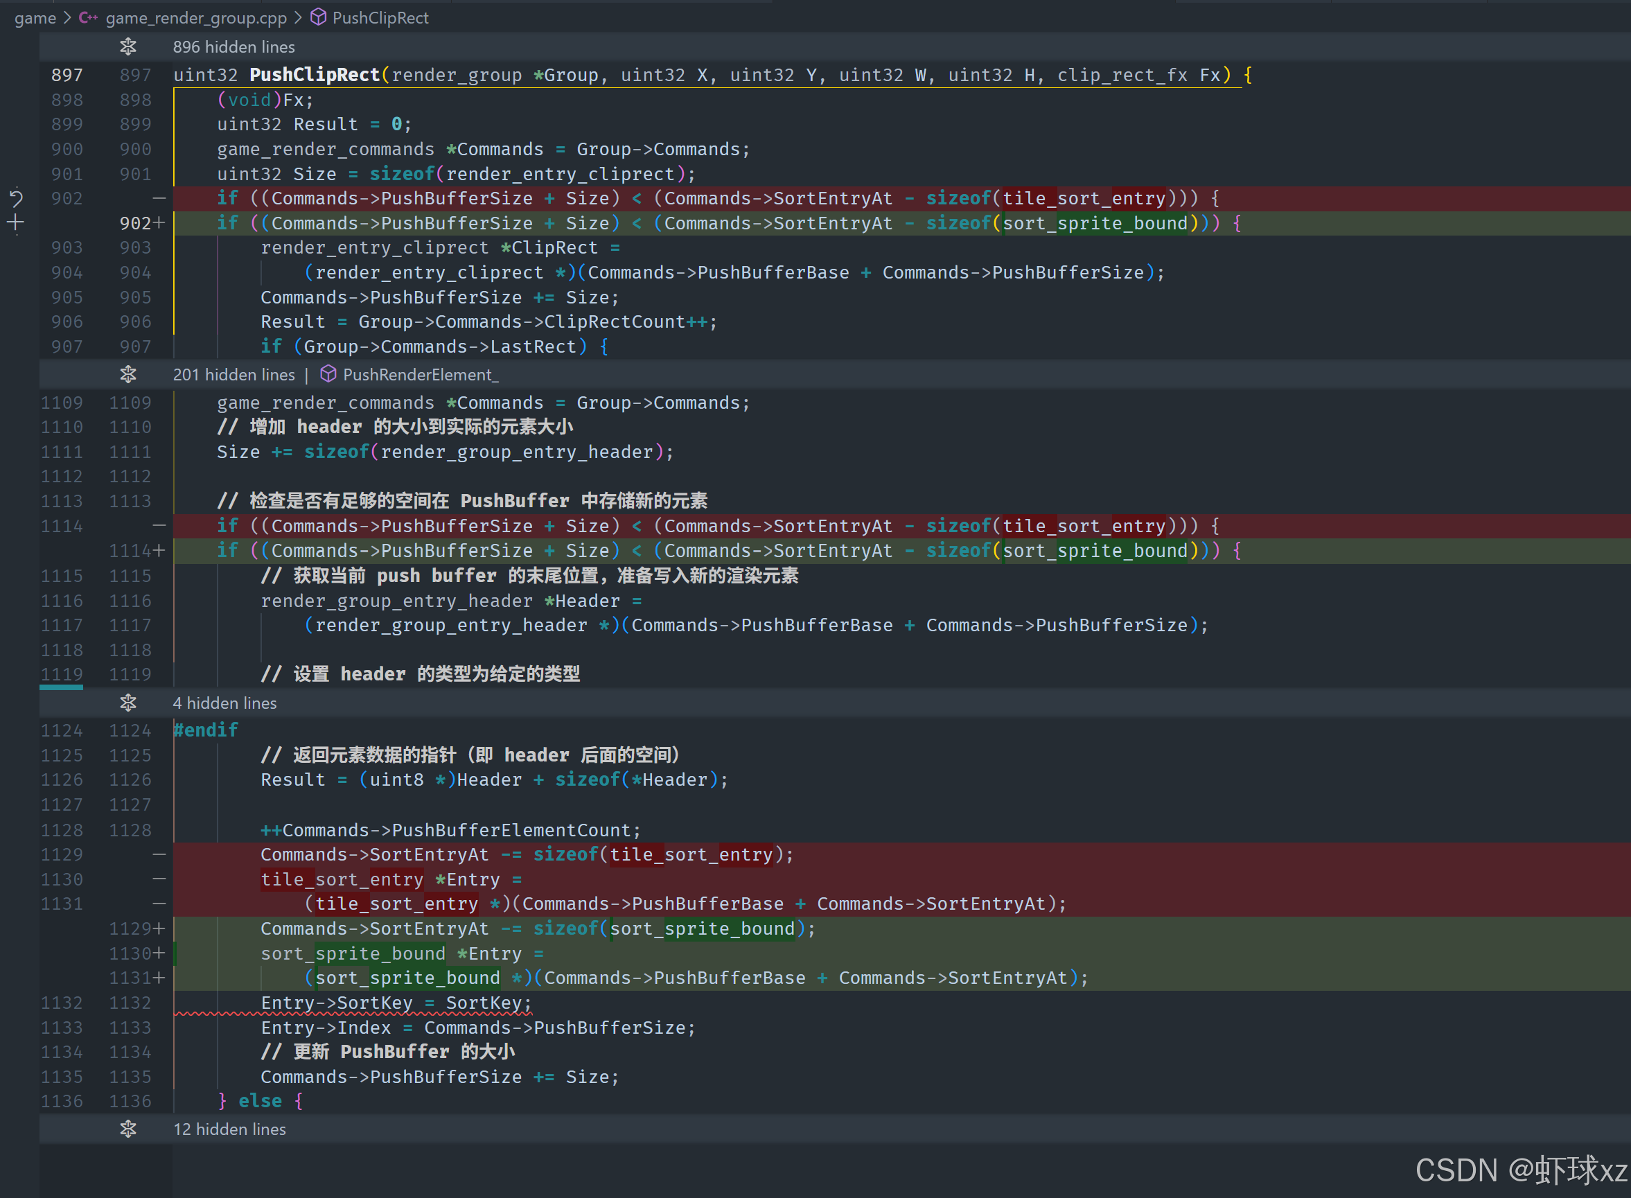The image size is (1631, 1198).
Task: Click the plus stage icon below revert arrow
Action: (16, 222)
